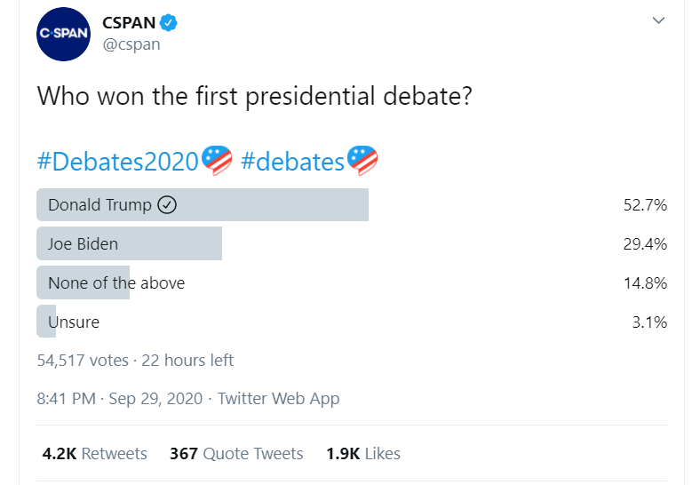Click the flag emoji after #debates
Screen dimensions: 692x485
click(x=362, y=161)
